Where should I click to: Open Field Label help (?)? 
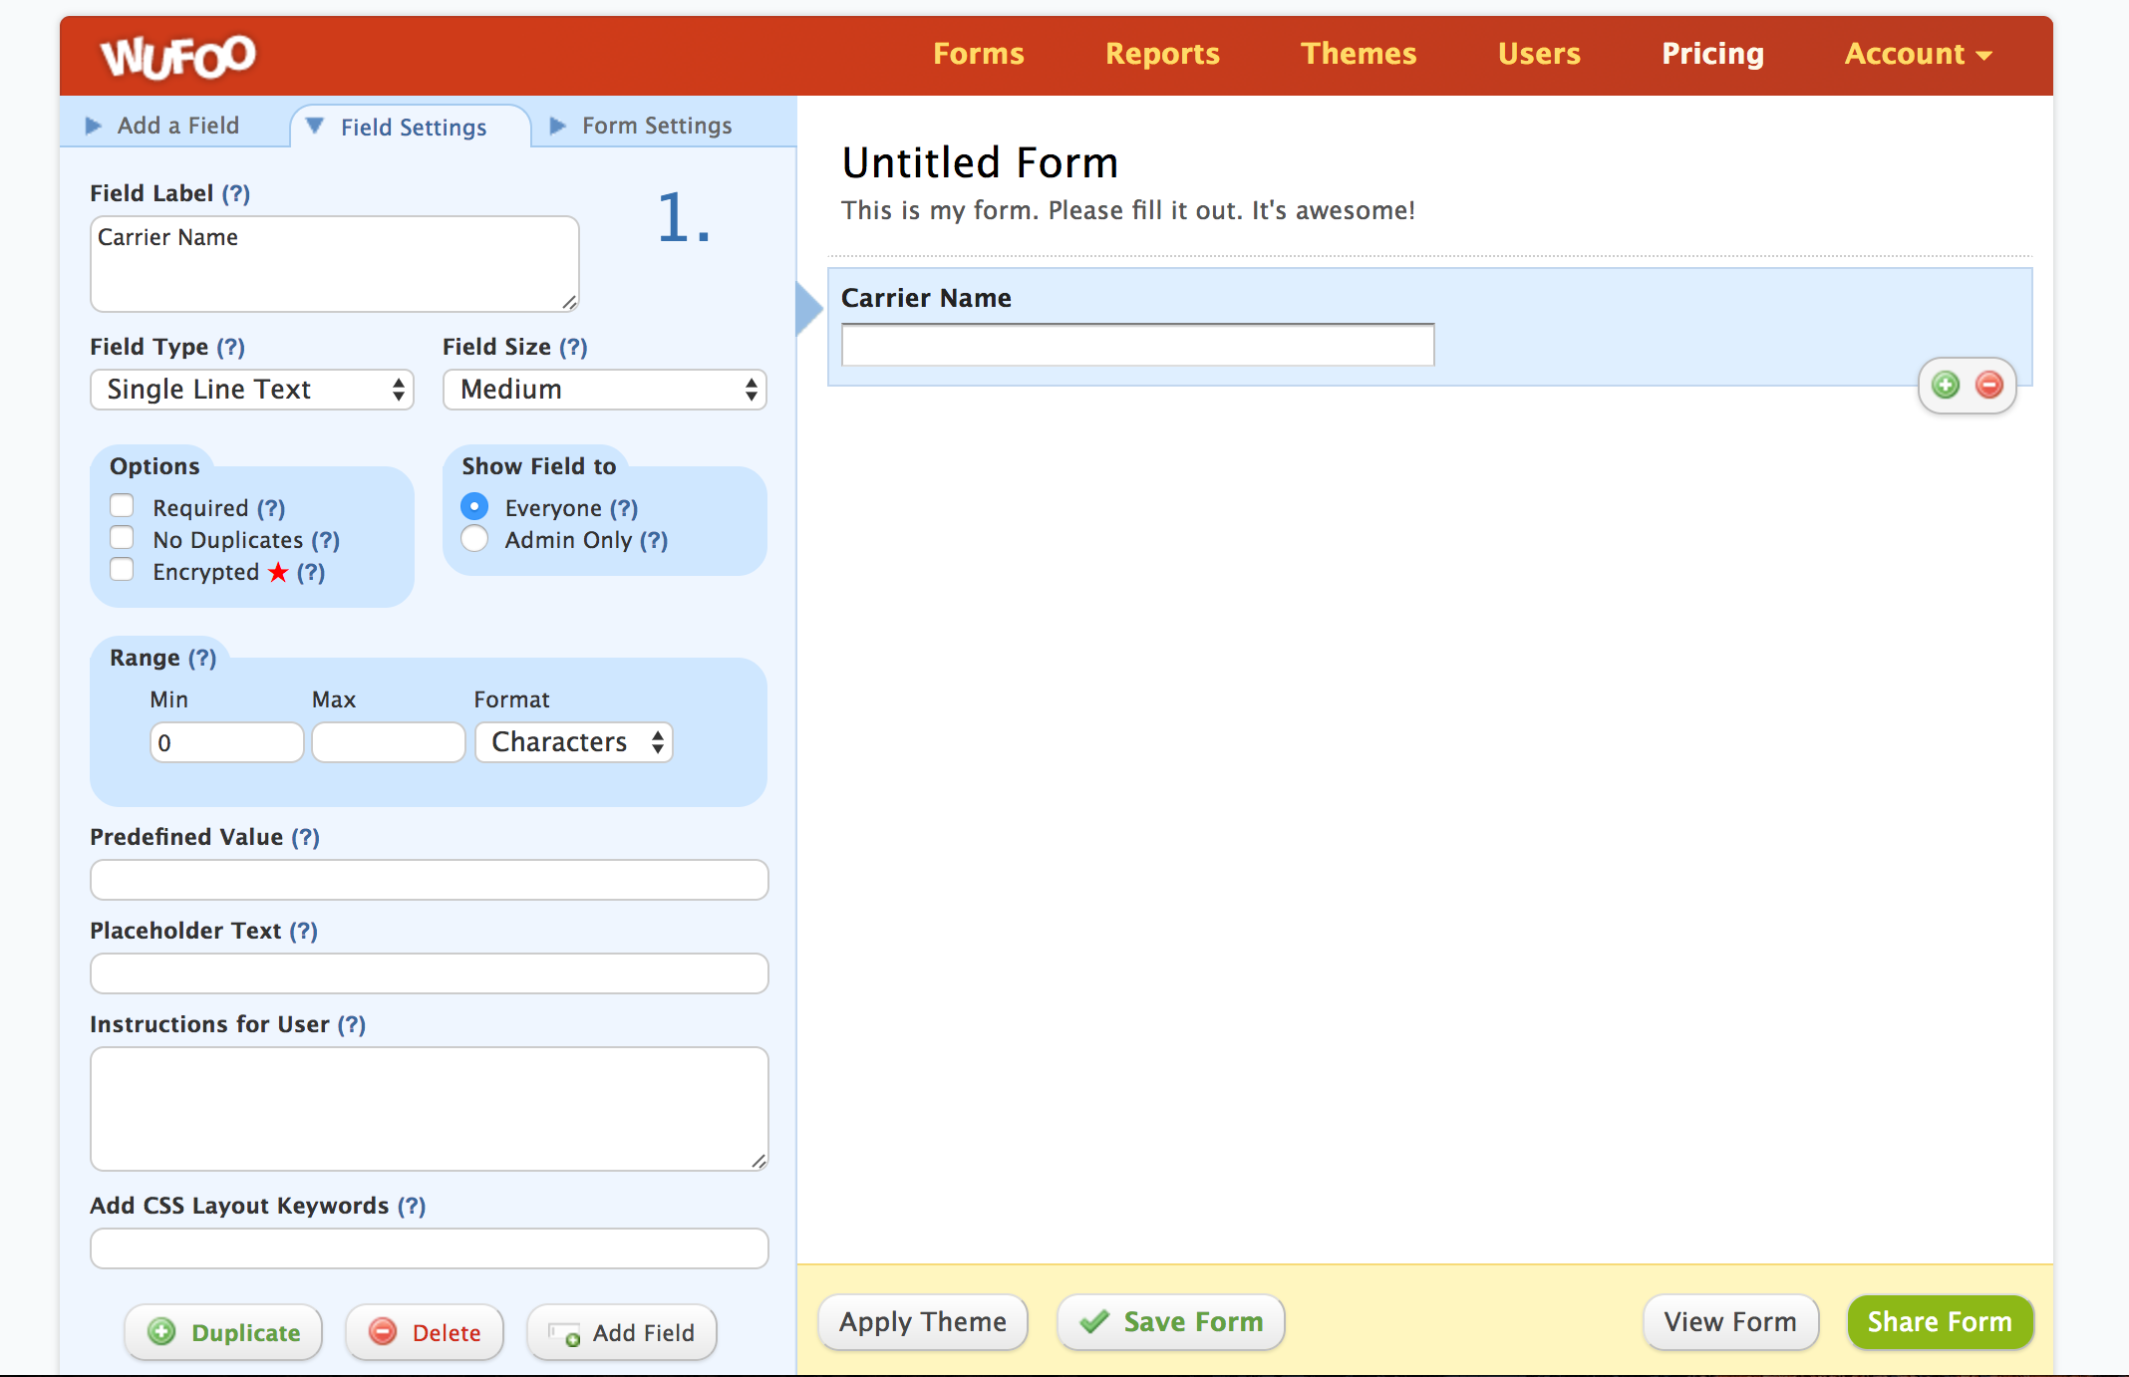coord(235,193)
